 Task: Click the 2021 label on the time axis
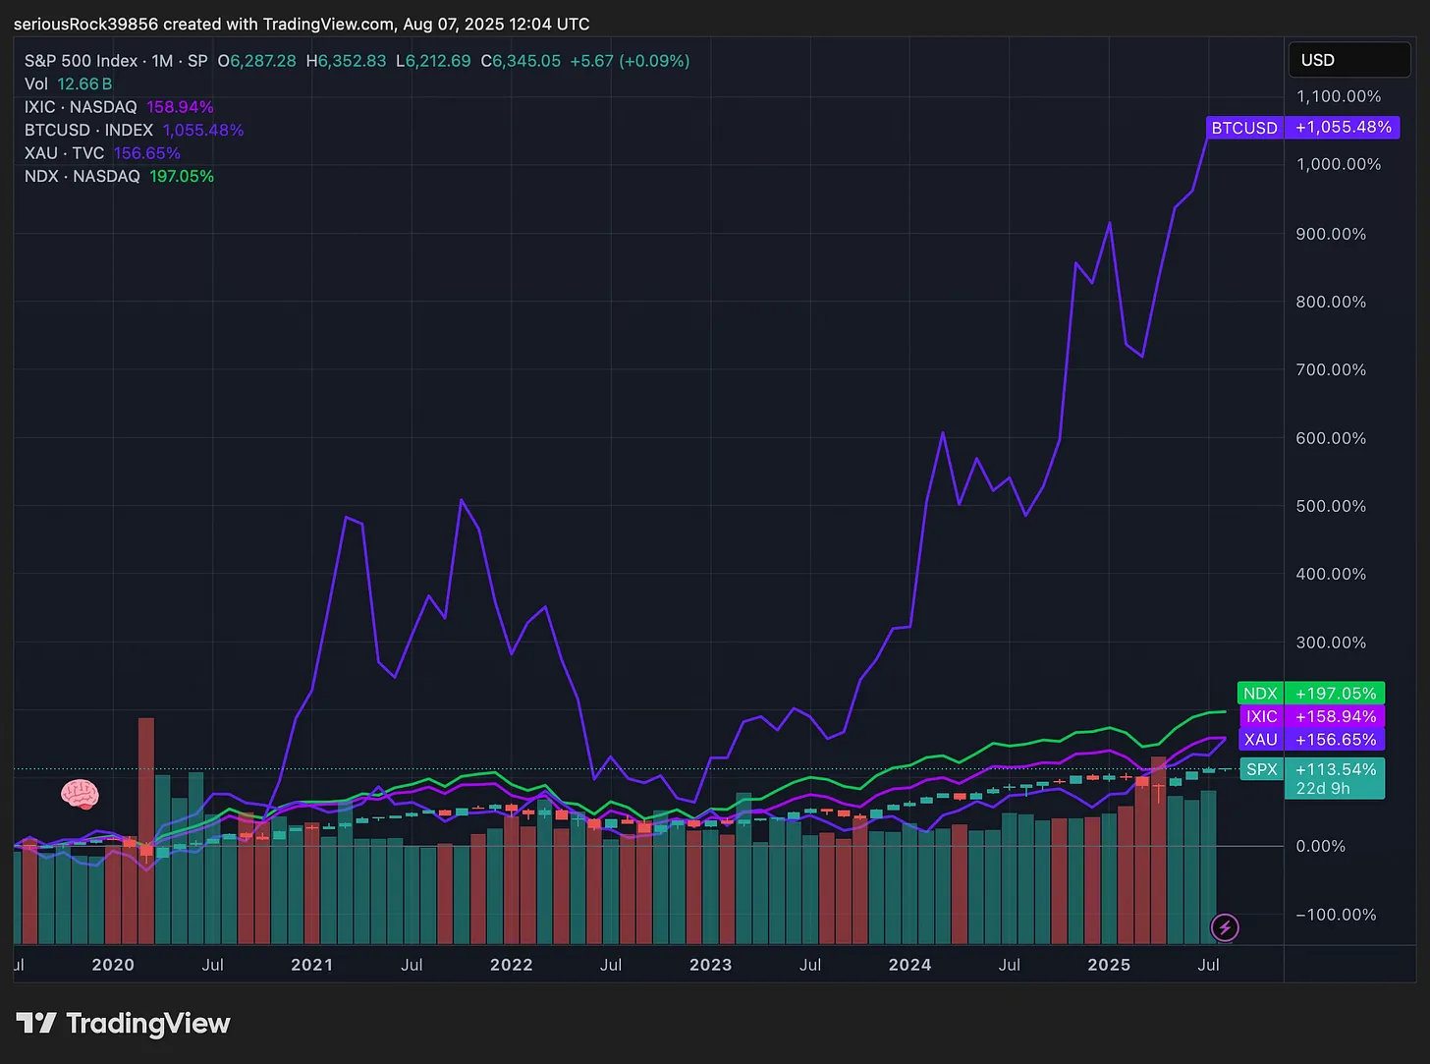(312, 965)
